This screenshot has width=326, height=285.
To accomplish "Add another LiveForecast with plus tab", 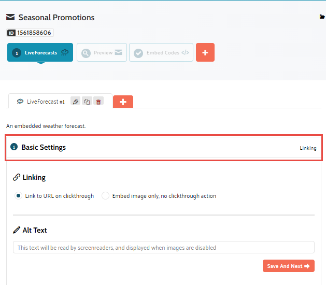I will point(123,102).
